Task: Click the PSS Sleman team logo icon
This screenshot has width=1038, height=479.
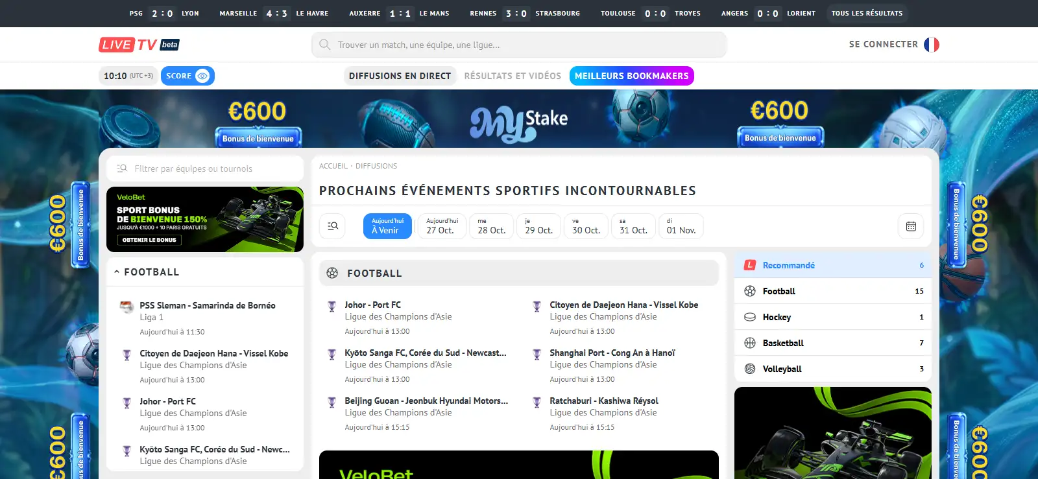Action: coord(127,307)
